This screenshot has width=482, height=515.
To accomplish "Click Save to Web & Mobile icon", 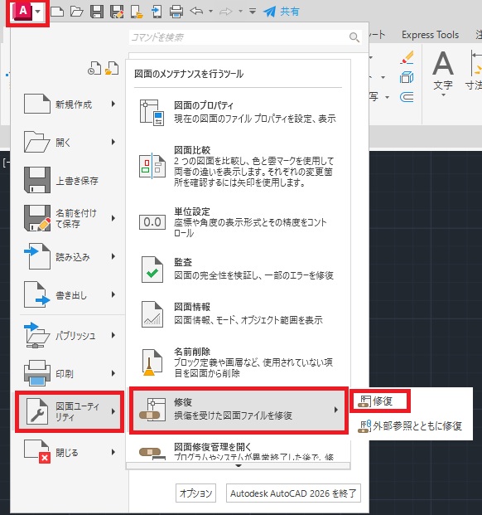I will 157,12.
